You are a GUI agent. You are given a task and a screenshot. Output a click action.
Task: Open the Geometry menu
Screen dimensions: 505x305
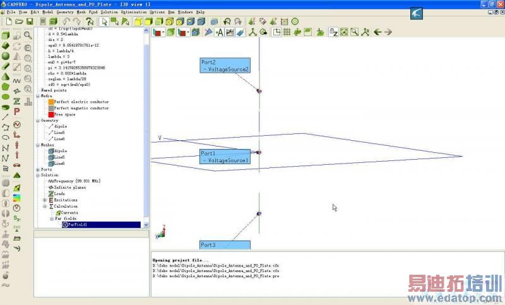click(x=65, y=12)
